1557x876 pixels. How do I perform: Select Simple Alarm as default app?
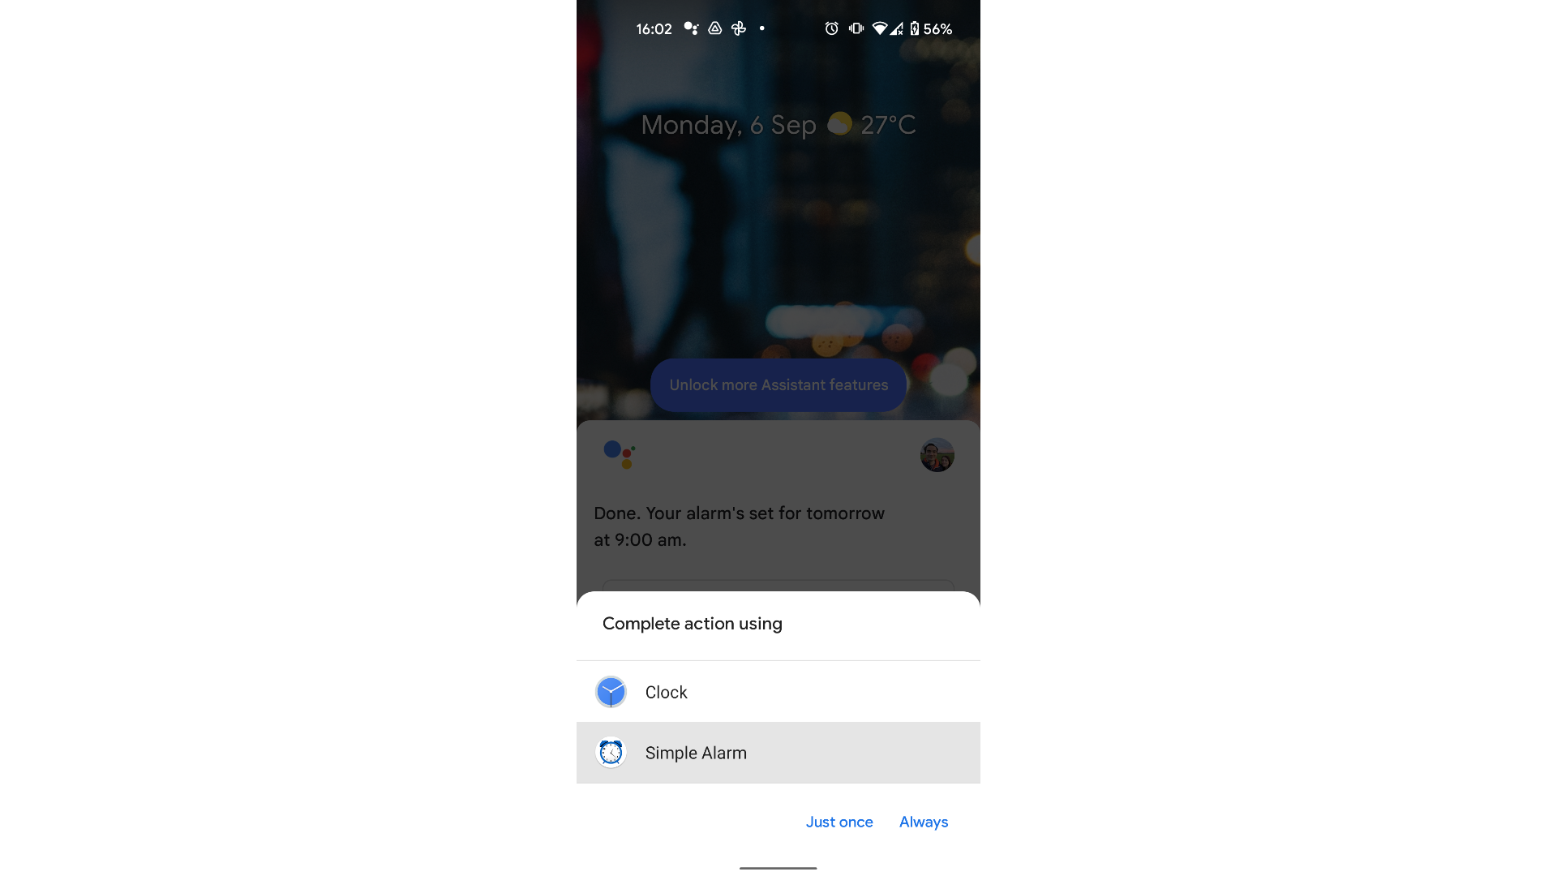[x=922, y=822]
